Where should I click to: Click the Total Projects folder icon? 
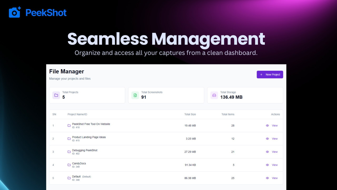tap(56, 95)
